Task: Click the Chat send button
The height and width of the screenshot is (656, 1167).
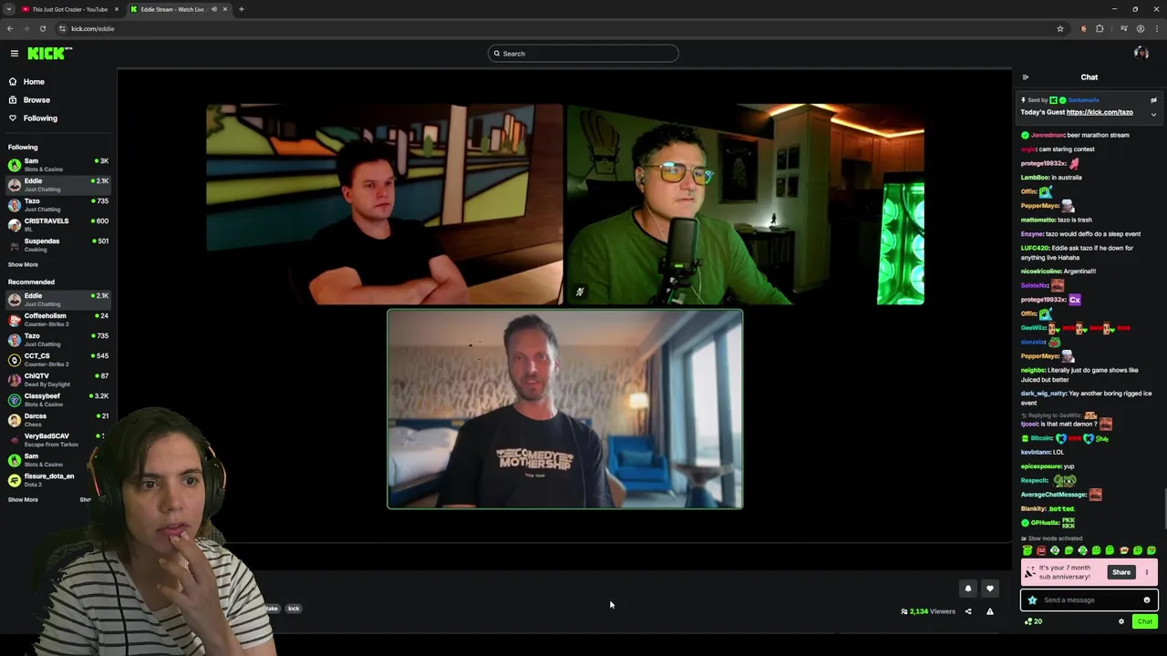Action: pos(1144,621)
